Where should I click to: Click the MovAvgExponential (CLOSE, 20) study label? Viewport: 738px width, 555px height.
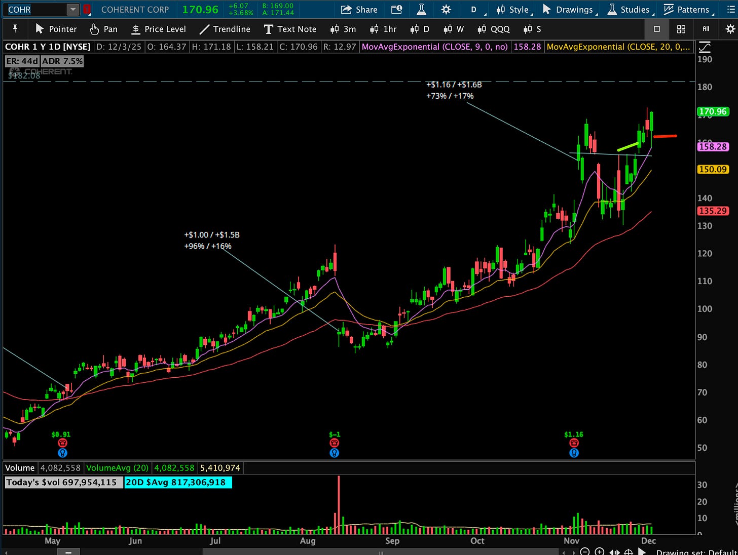pos(618,47)
